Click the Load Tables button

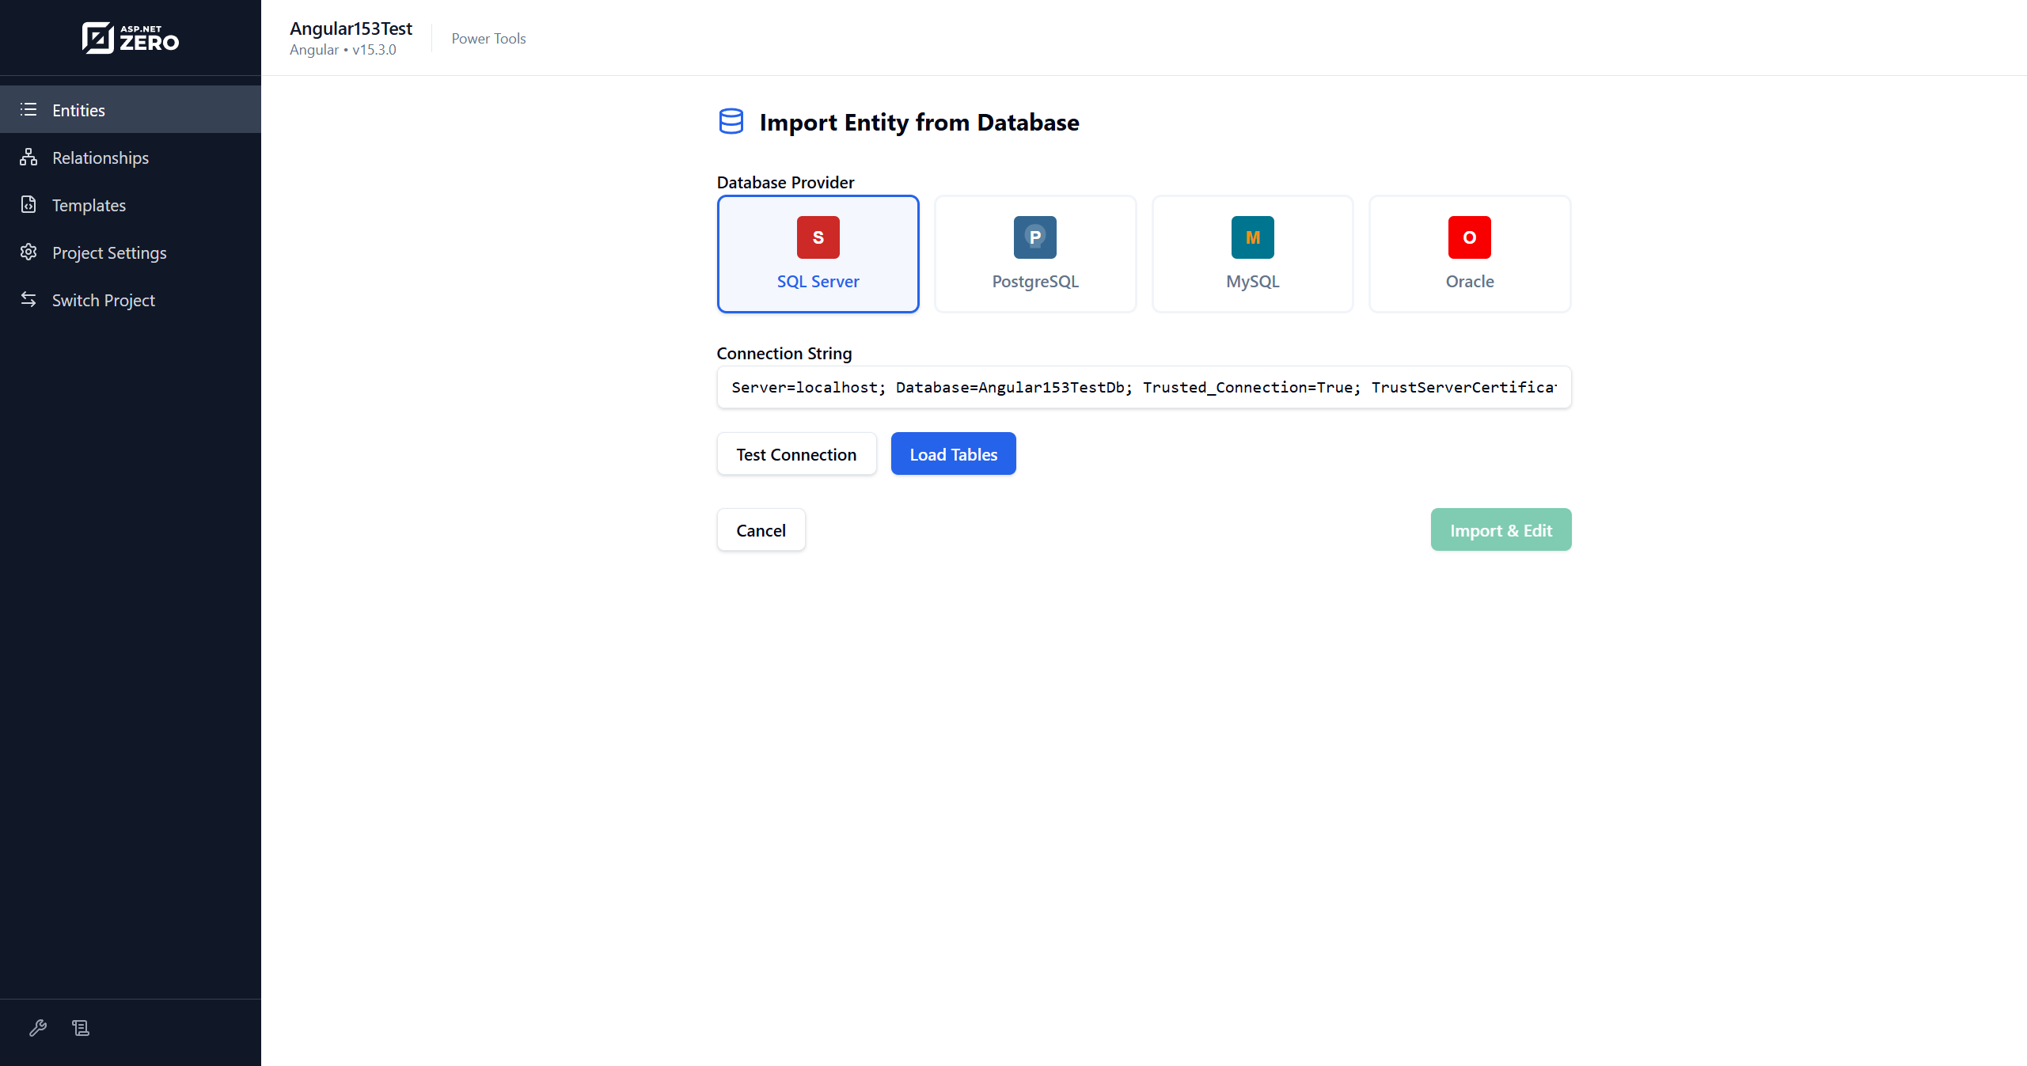[954, 453]
